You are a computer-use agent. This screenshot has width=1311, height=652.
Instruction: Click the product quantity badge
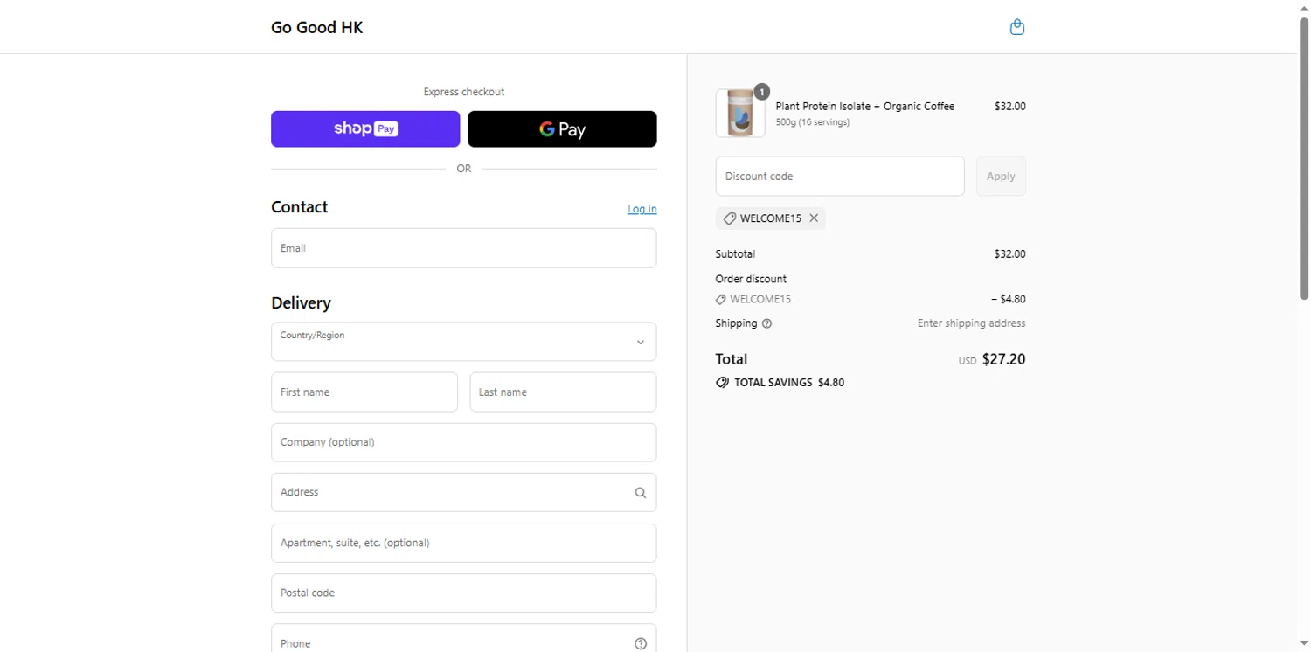click(762, 91)
